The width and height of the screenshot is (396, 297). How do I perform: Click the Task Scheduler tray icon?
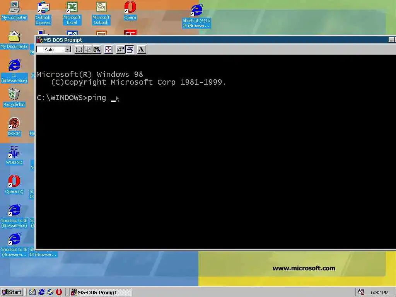click(361, 292)
